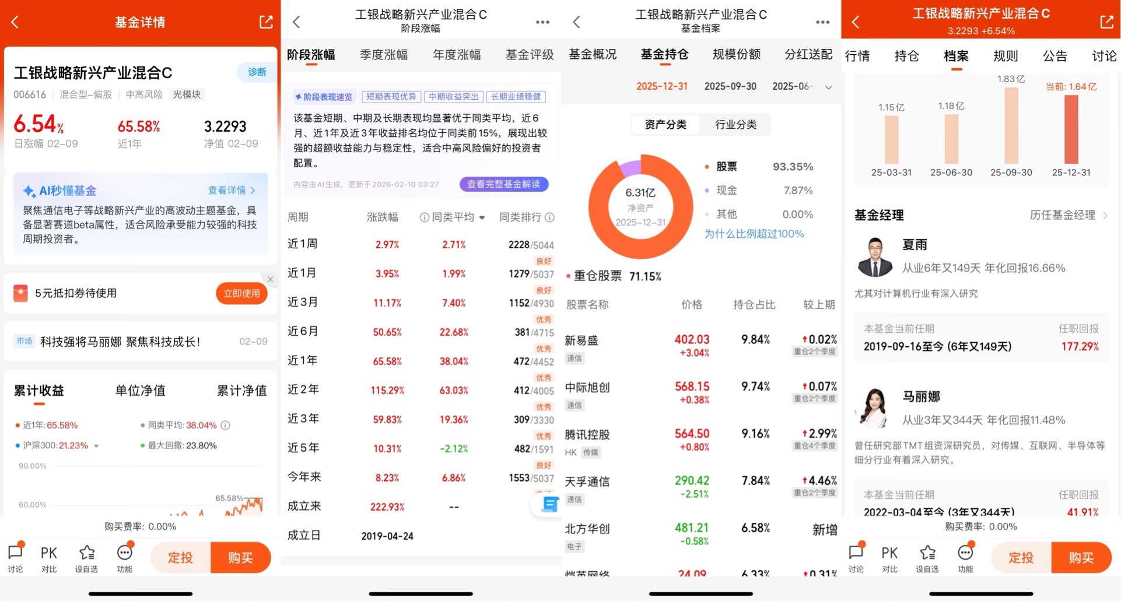Tap info icon next to 同类排行
This screenshot has height=601, width=1121.
(x=549, y=217)
